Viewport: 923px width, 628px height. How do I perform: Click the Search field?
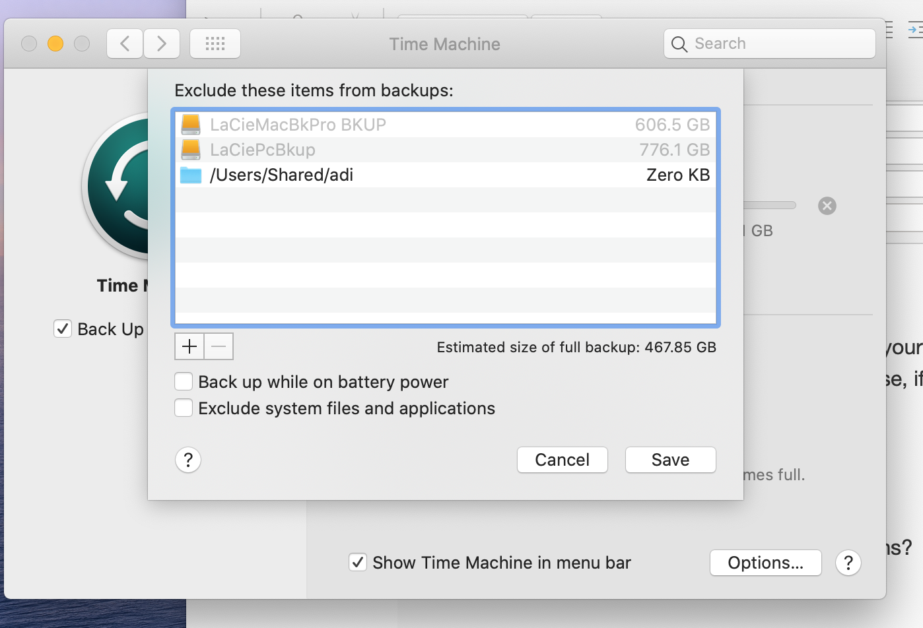[x=770, y=44]
